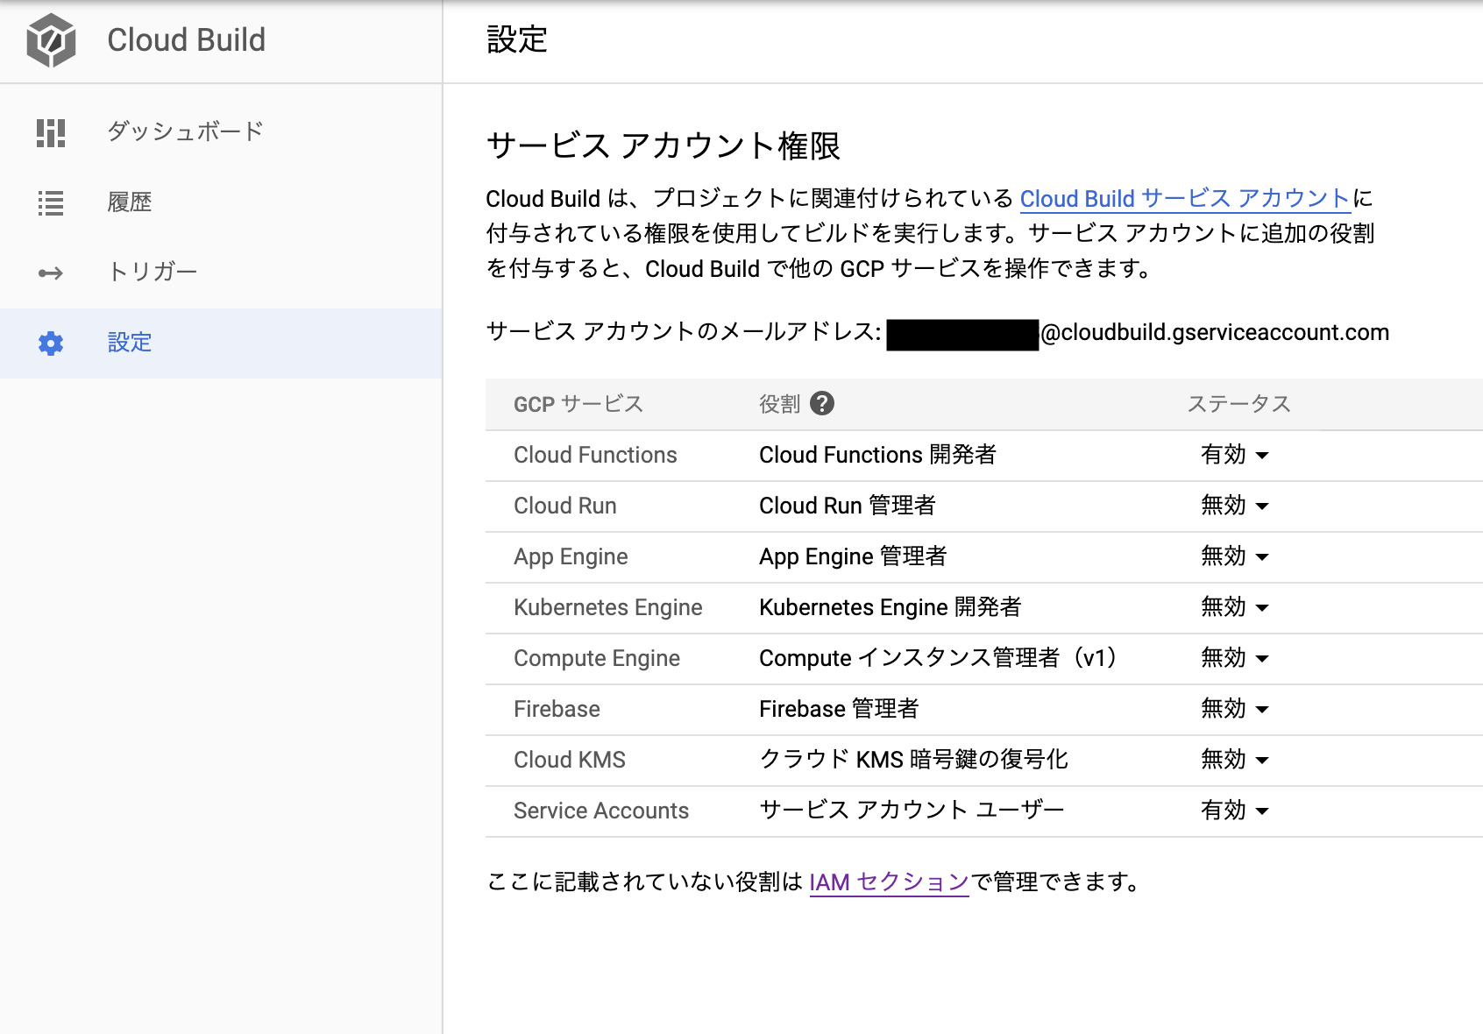Click the blue settings gear icon
Viewport: 1483px width, 1034px height.
point(51,343)
